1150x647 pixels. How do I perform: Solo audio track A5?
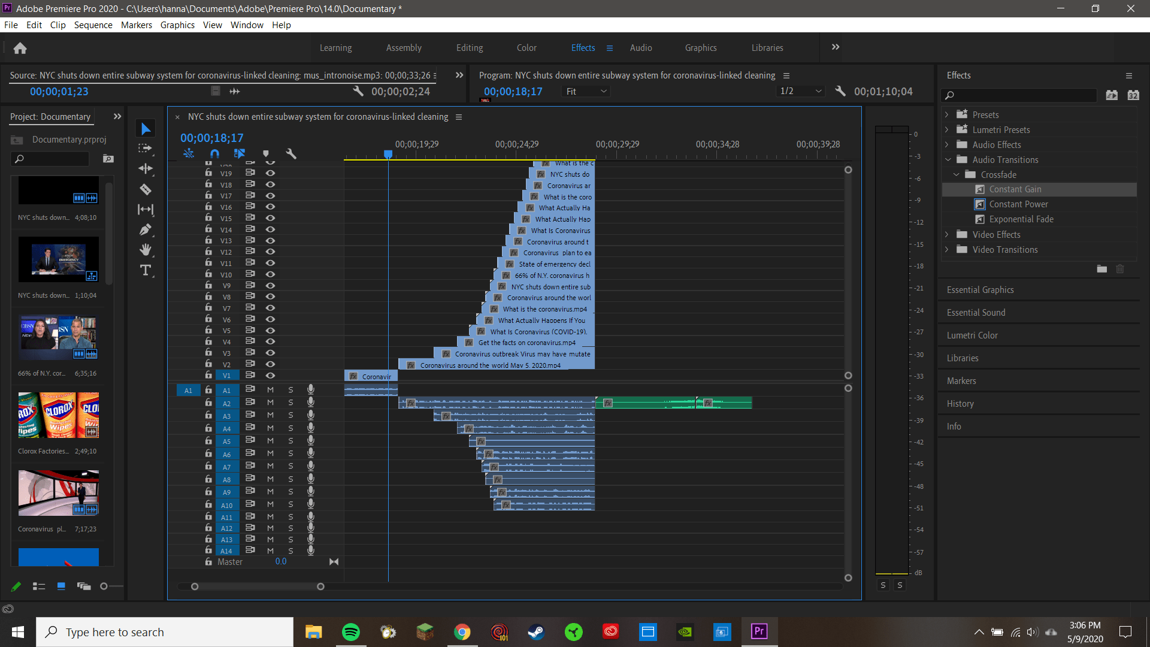pos(290,440)
